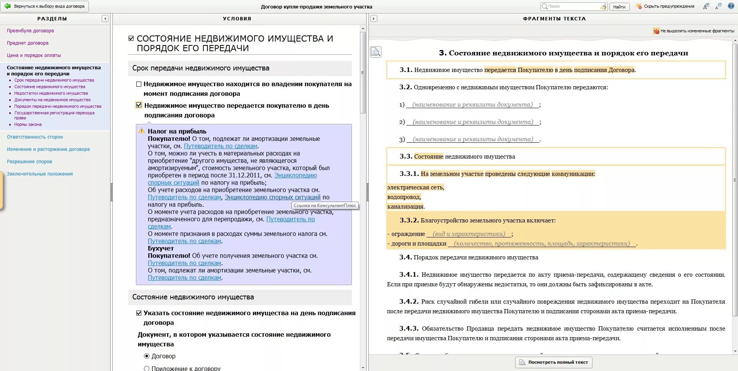The height and width of the screenshot is (371, 738).
Task: Click 'Срок передачи недвижимого имущества' group header
Action: [x=240, y=68]
